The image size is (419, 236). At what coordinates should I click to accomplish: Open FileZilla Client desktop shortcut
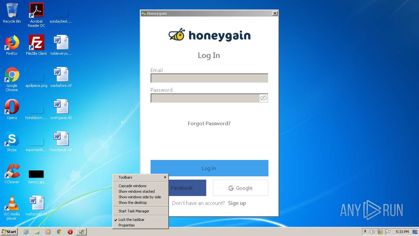tap(36, 45)
